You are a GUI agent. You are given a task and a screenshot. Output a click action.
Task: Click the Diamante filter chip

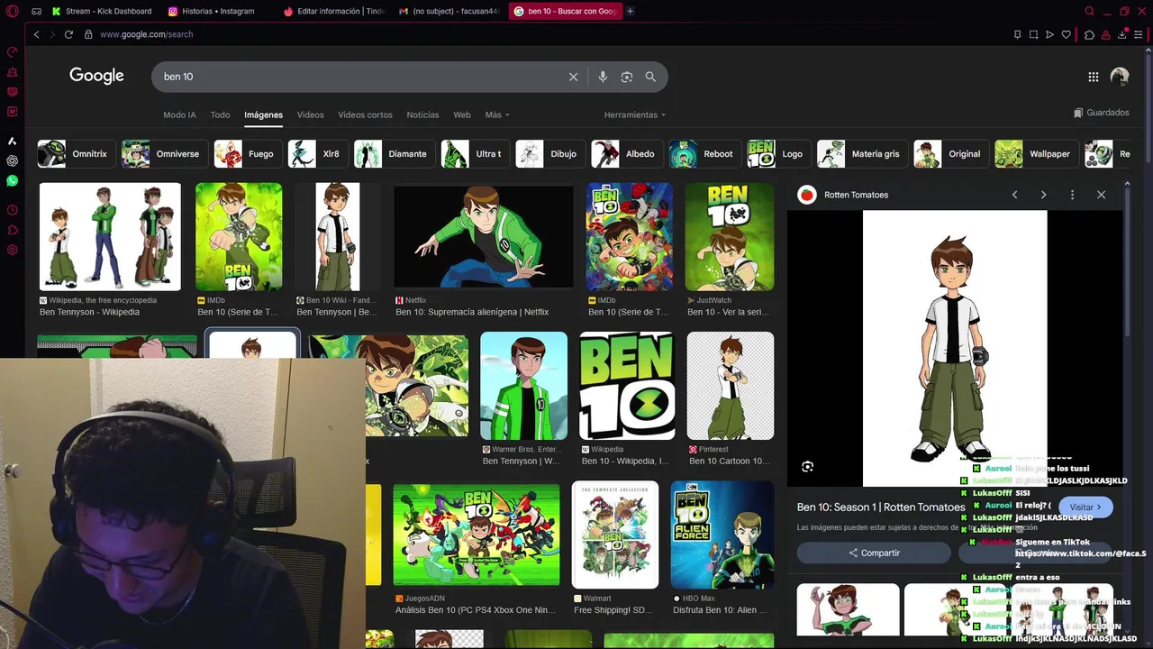pyautogui.click(x=394, y=154)
